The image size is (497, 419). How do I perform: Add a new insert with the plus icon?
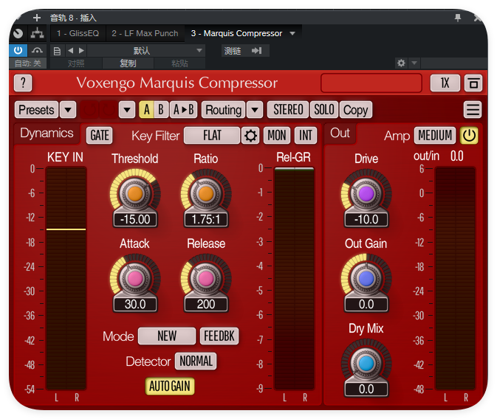pyautogui.click(x=37, y=18)
